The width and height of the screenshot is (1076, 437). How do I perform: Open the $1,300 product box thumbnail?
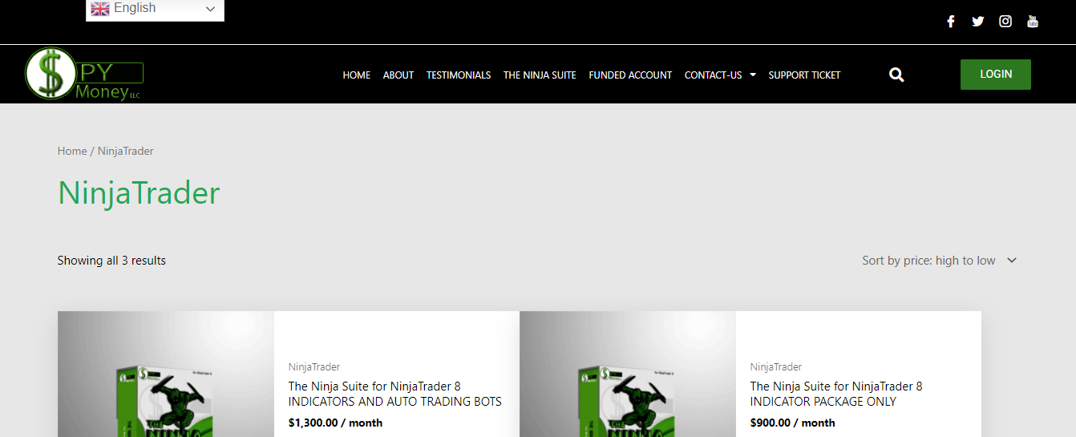[x=166, y=374]
